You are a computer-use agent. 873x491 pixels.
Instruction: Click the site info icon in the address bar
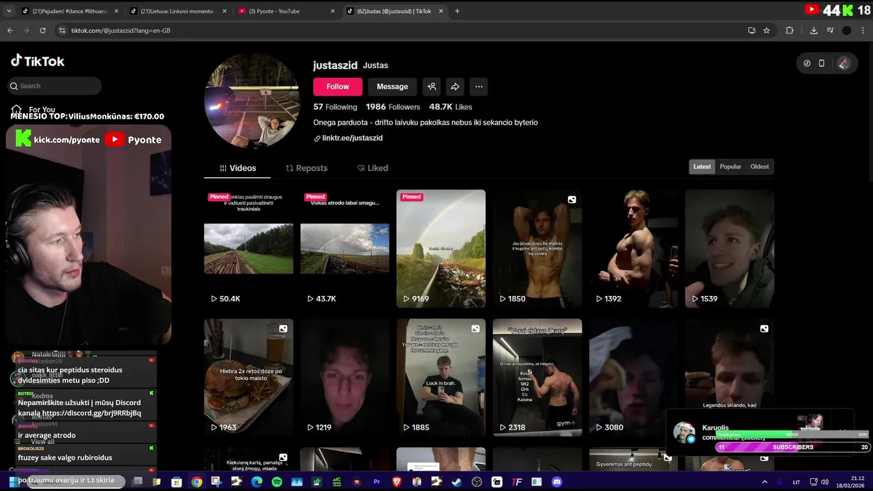pyautogui.click(x=62, y=30)
